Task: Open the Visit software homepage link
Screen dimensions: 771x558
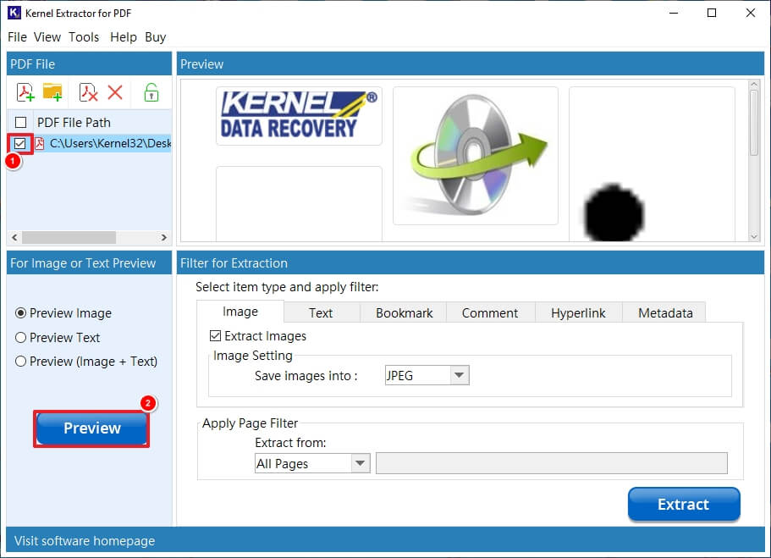Action: coord(85,541)
